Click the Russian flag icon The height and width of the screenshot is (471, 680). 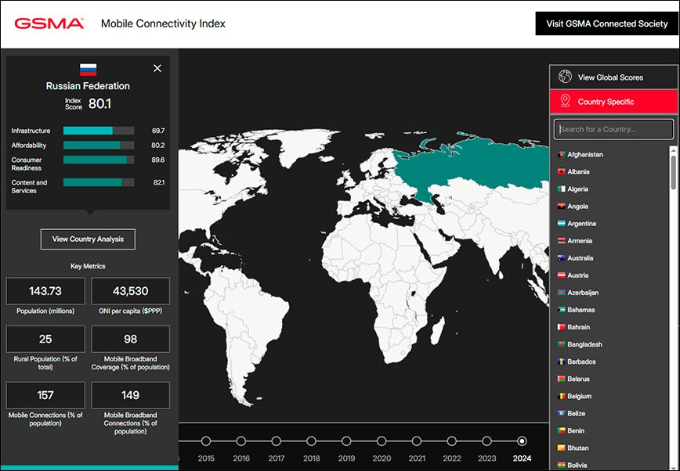[88, 70]
